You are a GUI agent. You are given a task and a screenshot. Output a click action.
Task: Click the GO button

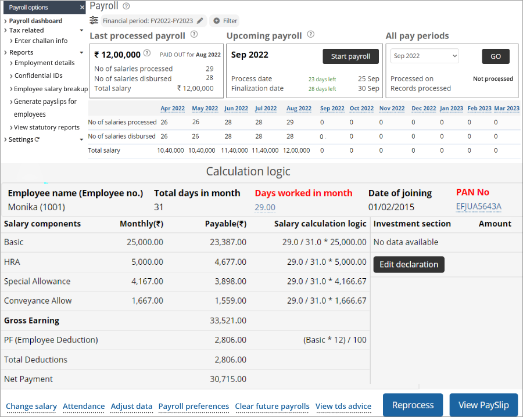click(495, 56)
